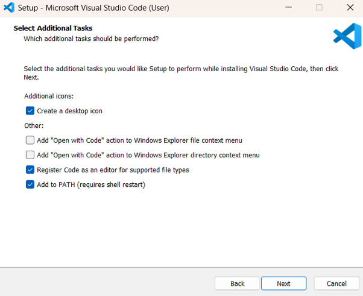363x296 pixels.
Task: Click the VS Code icon in title bar
Action: click(9, 8)
